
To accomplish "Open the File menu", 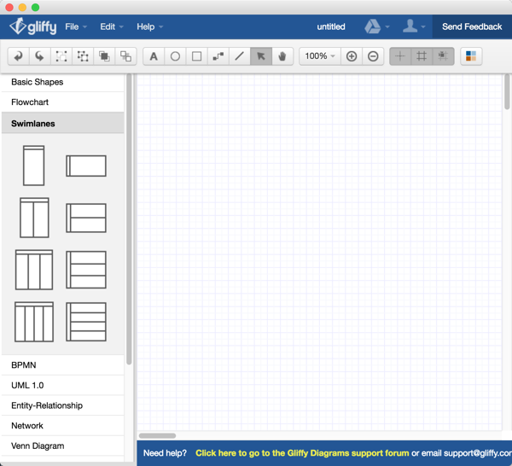I will coord(76,26).
